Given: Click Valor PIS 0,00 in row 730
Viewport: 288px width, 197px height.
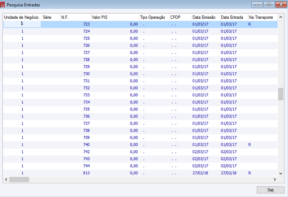Looking at the screenshot, I should pyautogui.click(x=134, y=74).
